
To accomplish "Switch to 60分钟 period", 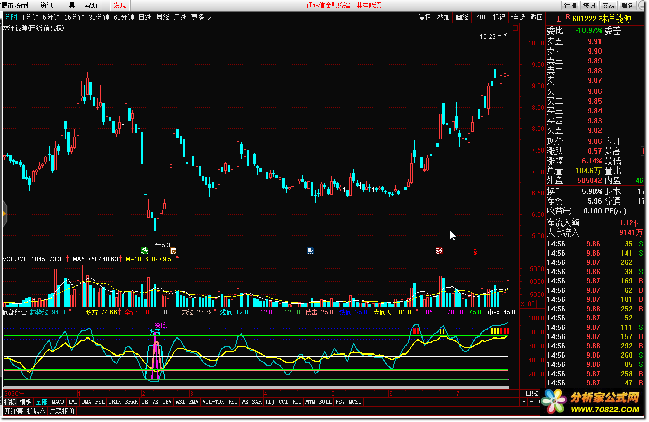I will 124,17.
